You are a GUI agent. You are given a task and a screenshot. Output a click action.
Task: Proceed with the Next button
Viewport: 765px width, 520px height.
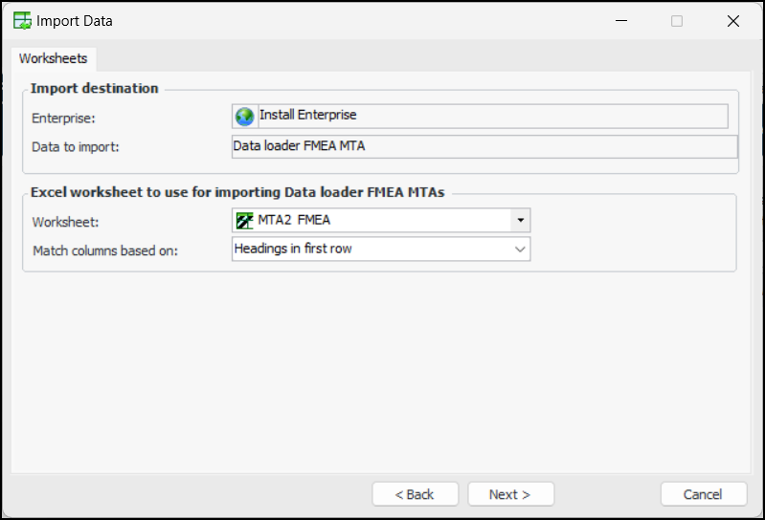pos(510,494)
